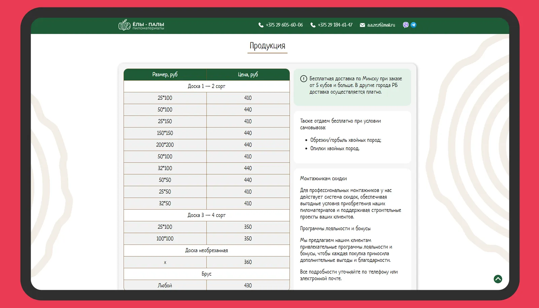The width and height of the screenshot is (539, 308).
Task: Click the Программы лояльности и бонусы heading
Action: tap(335, 228)
